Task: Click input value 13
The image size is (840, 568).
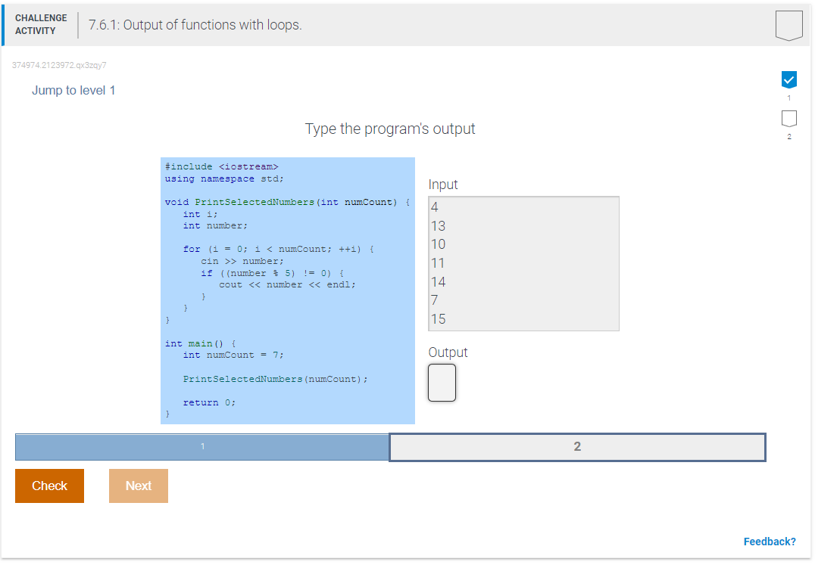Action: click(439, 225)
